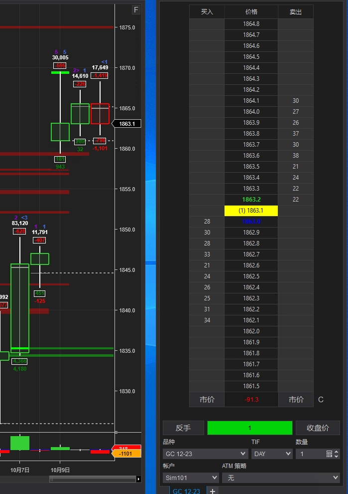The image size is (348, 494).
Task: Increase the 数量 value with stepper arrows
Action: 337,452
